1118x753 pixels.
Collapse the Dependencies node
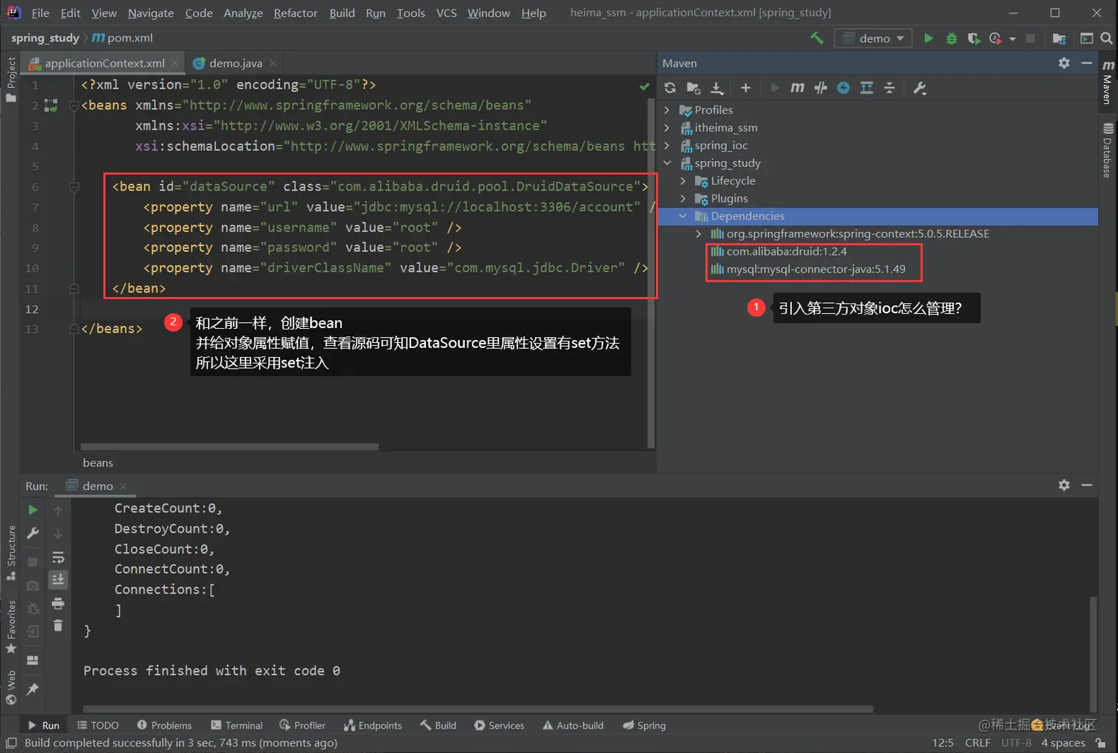tap(683, 216)
